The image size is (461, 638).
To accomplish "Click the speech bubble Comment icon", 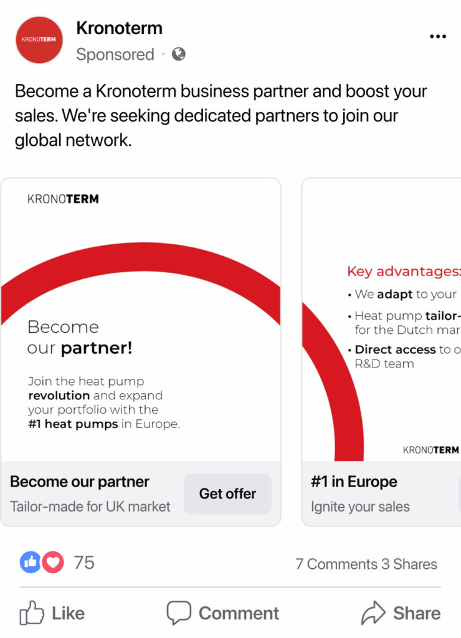I will tap(179, 613).
